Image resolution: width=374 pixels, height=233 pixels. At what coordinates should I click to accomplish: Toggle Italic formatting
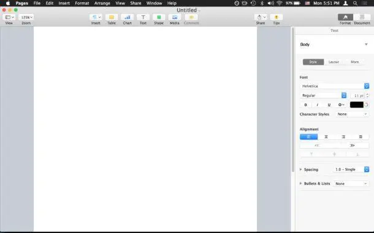click(317, 105)
